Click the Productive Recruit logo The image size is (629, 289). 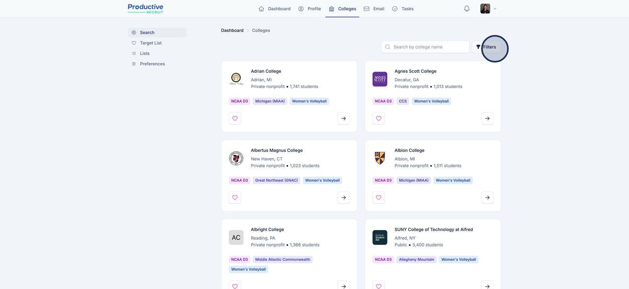145,9
